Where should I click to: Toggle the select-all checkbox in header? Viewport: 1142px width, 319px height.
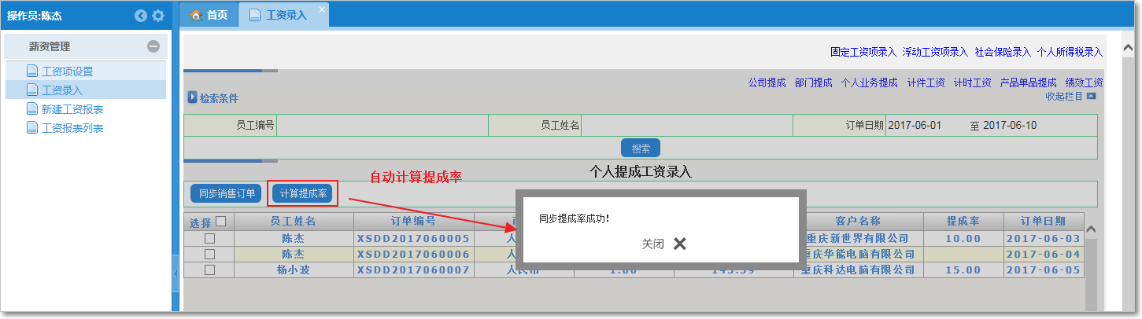(221, 222)
